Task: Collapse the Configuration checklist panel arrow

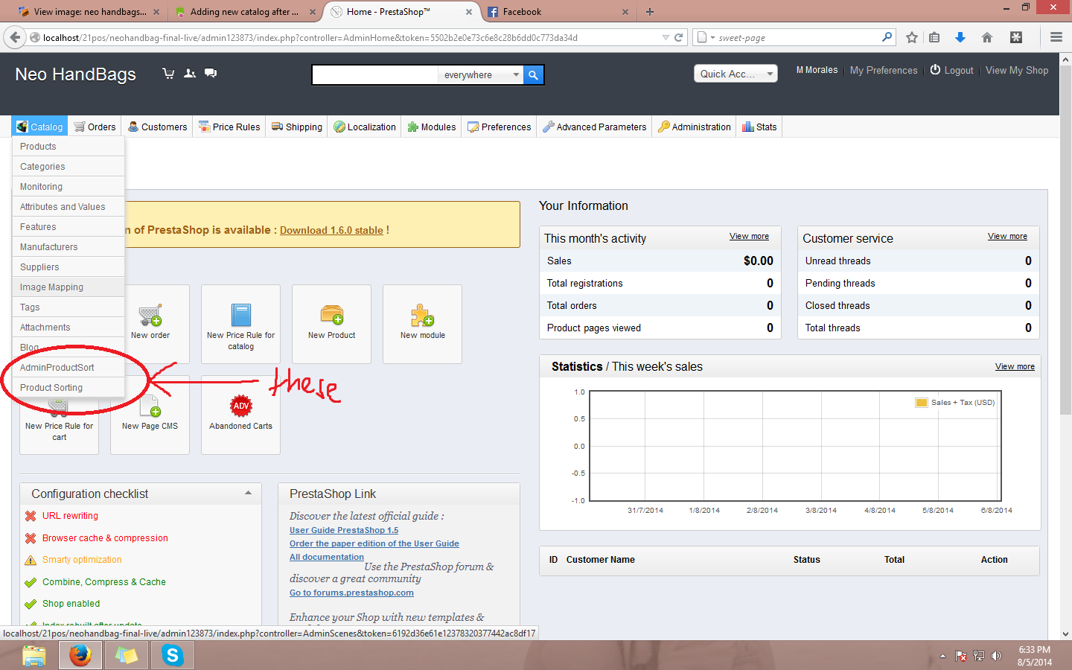Action: click(x=248, y=493)
